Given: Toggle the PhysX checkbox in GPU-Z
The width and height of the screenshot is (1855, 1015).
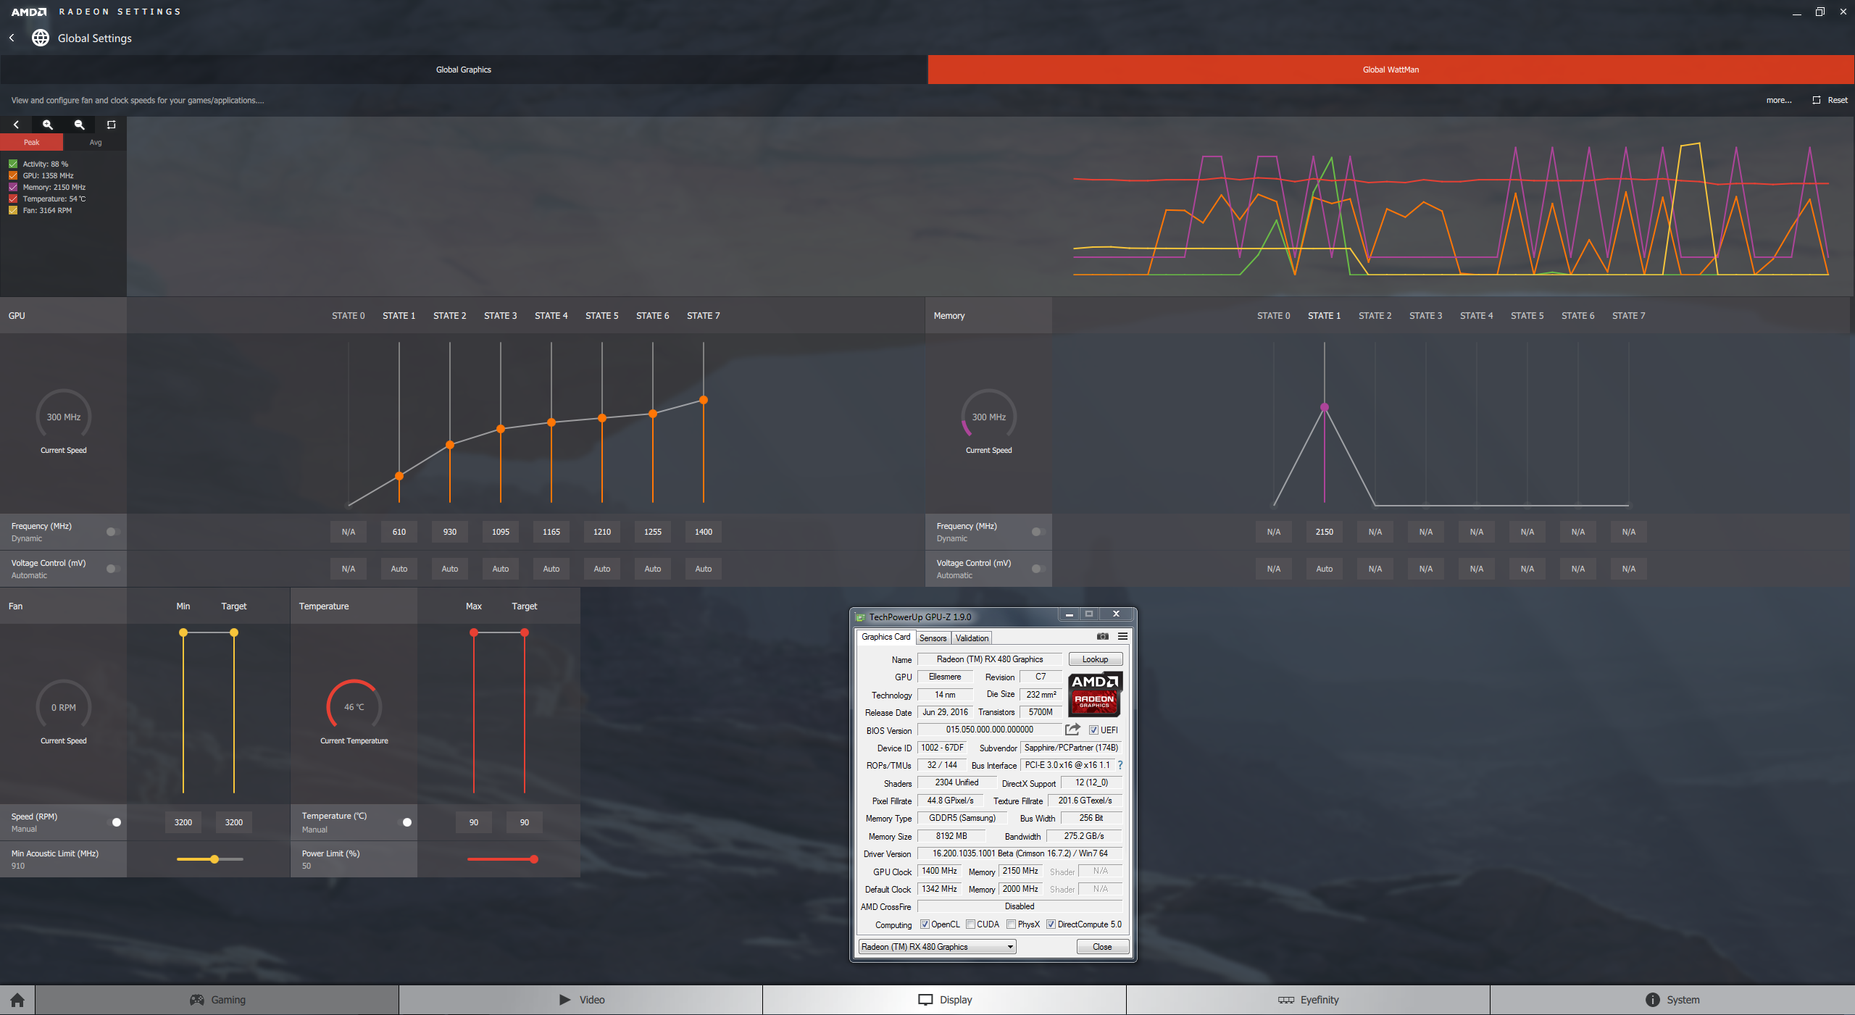Looking at the screenshot, I should click(x=1011, y=924).
